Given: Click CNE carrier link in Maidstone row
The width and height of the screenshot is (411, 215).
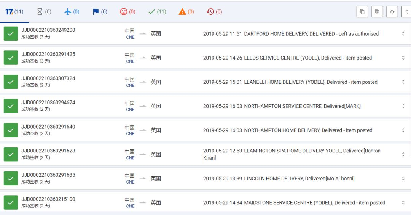Looking at the screenshot, I should [130, 206].
